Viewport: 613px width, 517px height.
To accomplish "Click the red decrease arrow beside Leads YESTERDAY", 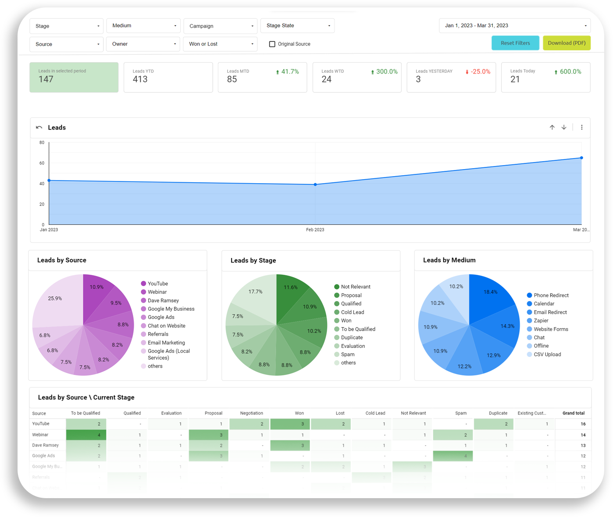I will [466, 71].
